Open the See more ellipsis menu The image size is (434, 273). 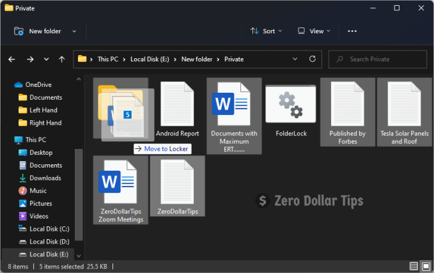352,31
